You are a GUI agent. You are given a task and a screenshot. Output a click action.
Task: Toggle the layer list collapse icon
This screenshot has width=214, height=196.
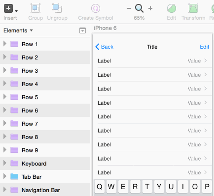tap(82, 30)
